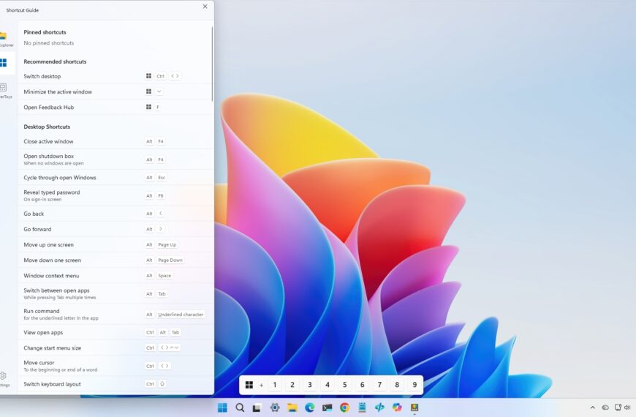The image size is (636, 417).
Task: Select the Cycle through open Windows row
Action: (116, 178)
